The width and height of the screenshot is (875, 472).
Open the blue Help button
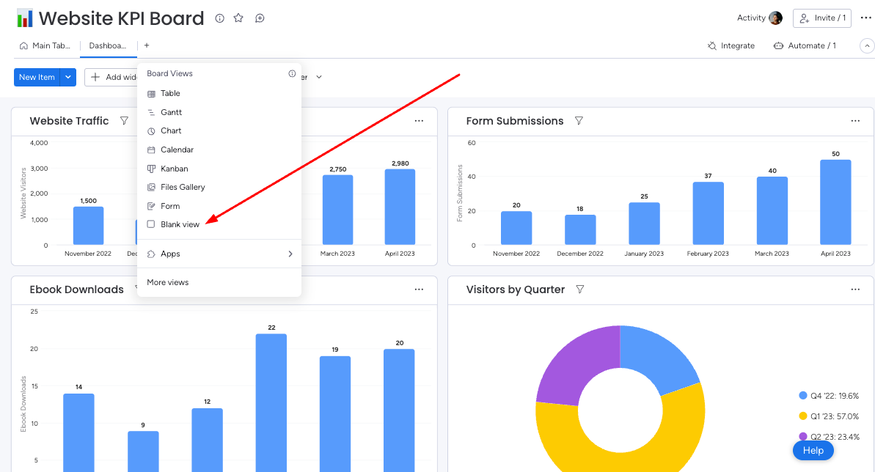[813, 450]
